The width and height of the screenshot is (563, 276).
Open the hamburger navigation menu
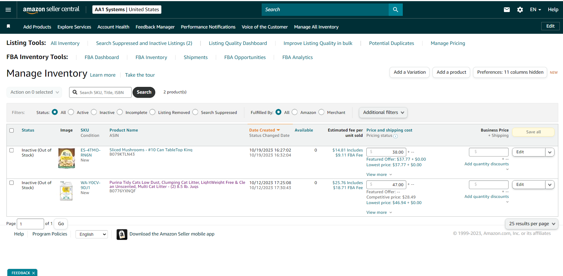tap(8, 10)
